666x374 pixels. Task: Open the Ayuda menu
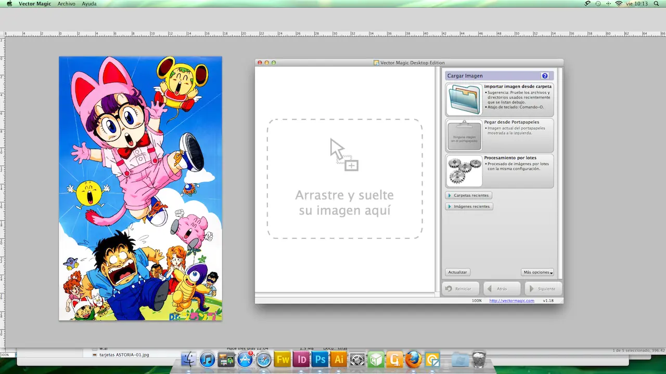(89, 4)
